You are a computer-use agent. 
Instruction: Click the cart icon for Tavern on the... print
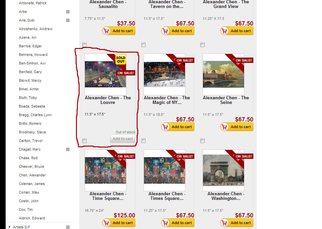click(x=165, y=31)
